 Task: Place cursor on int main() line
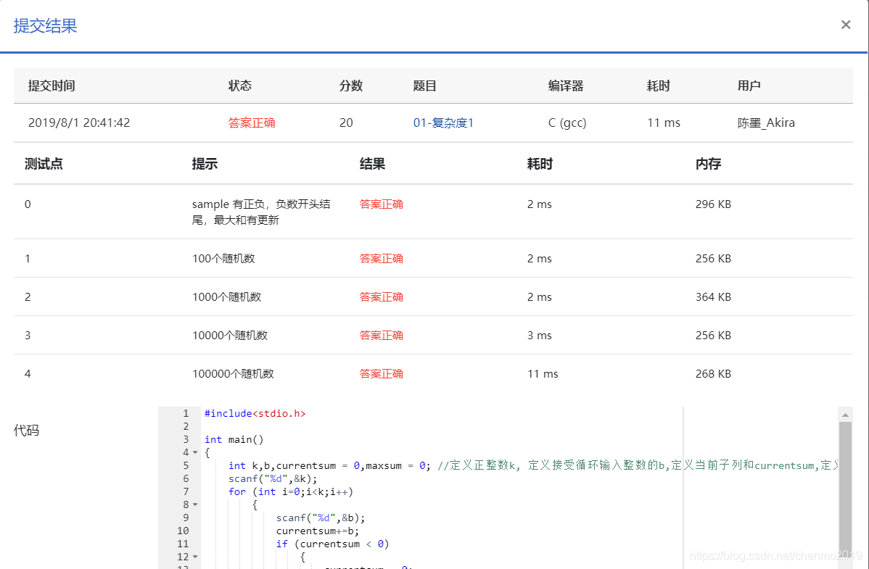[234, 439]
